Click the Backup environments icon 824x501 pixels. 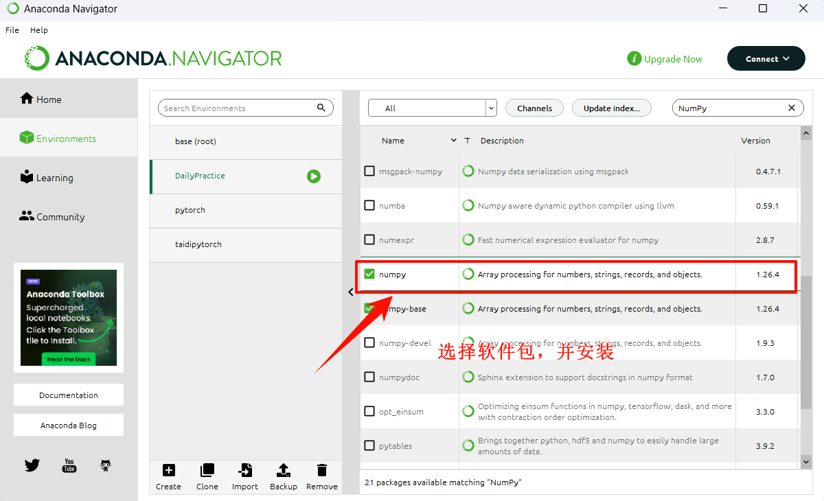283,470
